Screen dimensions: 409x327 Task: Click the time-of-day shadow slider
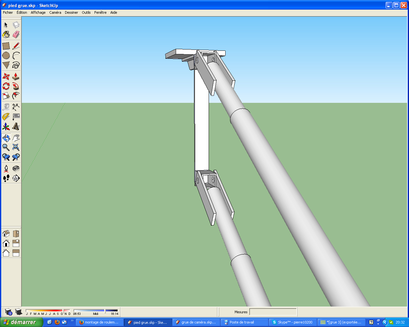[x=96, y=310]
